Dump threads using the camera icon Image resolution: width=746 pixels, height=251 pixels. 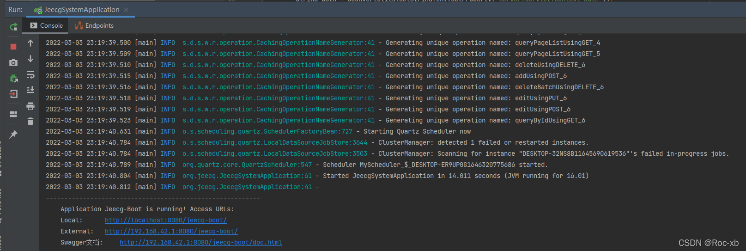tap(13, 62)
